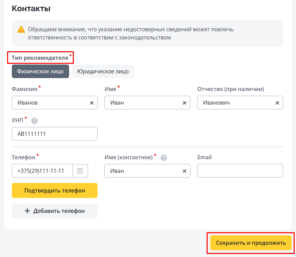Open phone options hamburger menu icon
The width and height of the screenshot is (296, 257).
pos(80,171)
